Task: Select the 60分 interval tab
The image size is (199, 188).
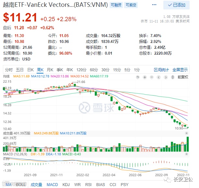Action: [94, 70]
